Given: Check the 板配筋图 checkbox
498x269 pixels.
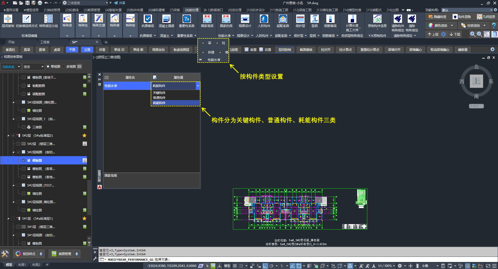Looking at the screenshot, I should click(24, 86).
